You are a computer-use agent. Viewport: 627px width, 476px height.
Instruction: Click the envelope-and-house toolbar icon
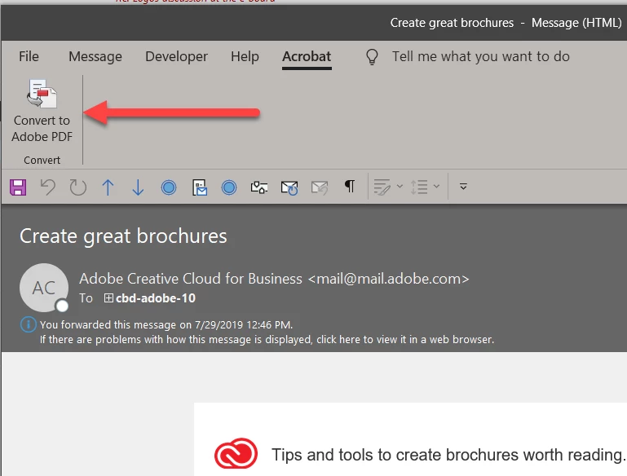[259, 187]
